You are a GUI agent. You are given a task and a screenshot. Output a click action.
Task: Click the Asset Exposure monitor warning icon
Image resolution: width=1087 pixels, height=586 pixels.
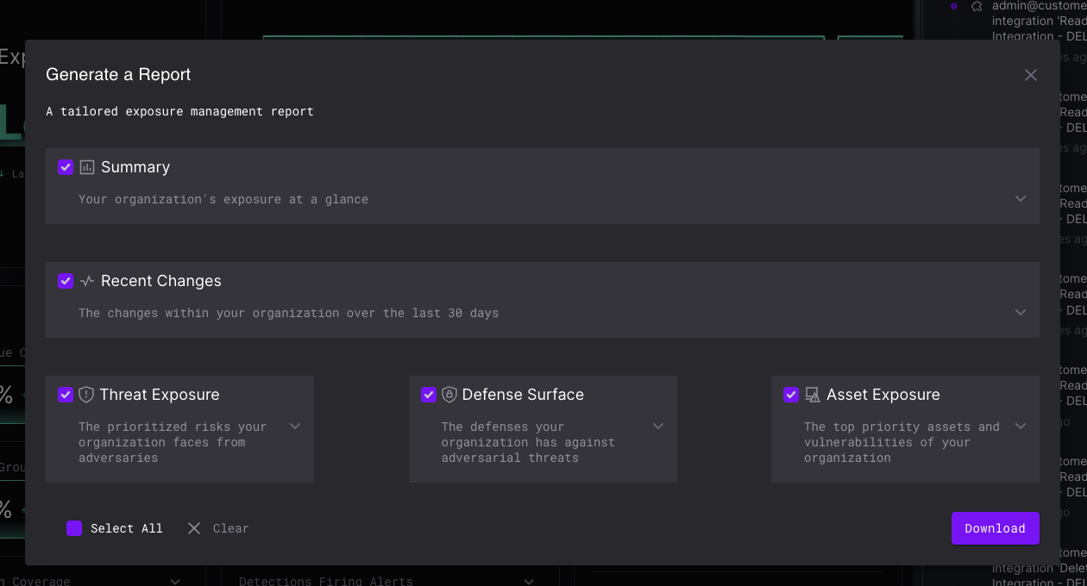click(813, 395)
